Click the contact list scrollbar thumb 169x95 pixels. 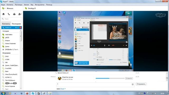pos(21,36)
